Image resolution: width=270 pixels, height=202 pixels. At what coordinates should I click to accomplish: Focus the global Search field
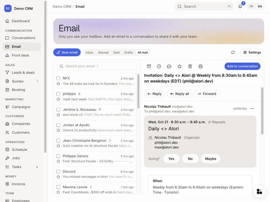205,6
